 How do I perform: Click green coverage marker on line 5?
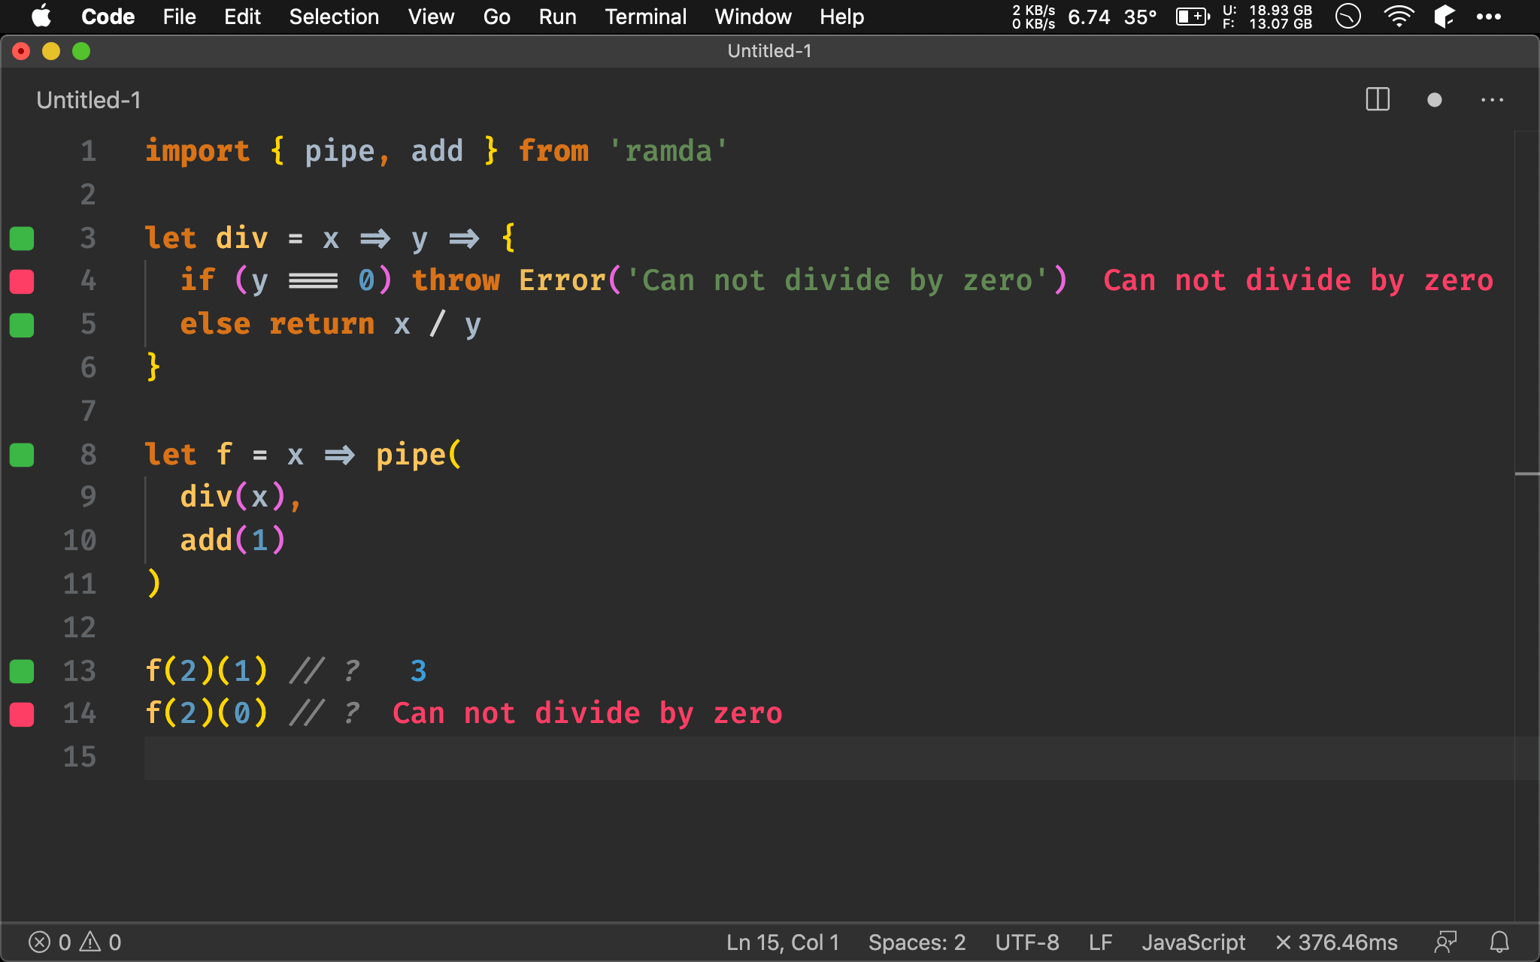click(x=22, y=325)
